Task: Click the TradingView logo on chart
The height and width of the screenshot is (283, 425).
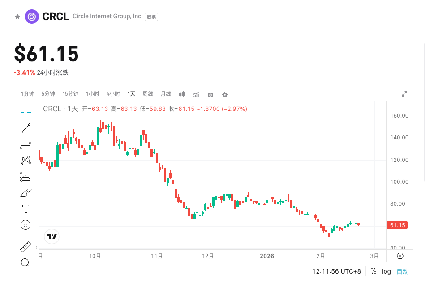Action: tap(52, 237)
